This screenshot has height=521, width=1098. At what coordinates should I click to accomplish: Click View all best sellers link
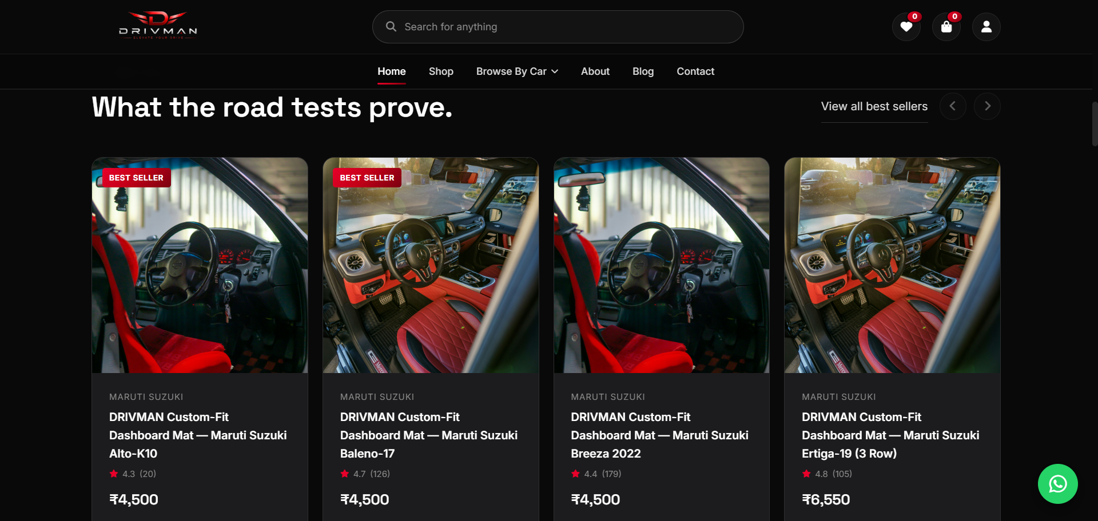click(874, 106)
